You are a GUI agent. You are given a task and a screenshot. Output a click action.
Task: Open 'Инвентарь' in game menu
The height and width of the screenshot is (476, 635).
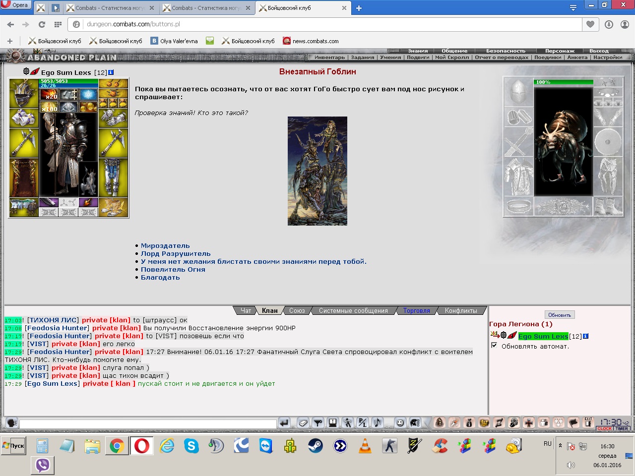329,58
